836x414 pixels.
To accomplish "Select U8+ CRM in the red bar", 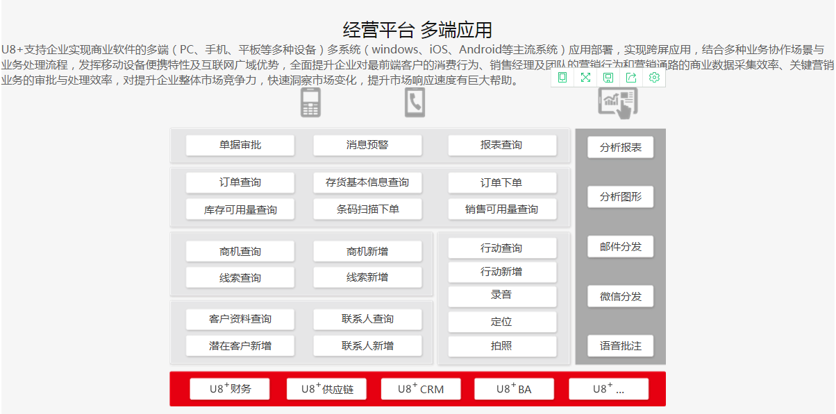I will point(421,389).
